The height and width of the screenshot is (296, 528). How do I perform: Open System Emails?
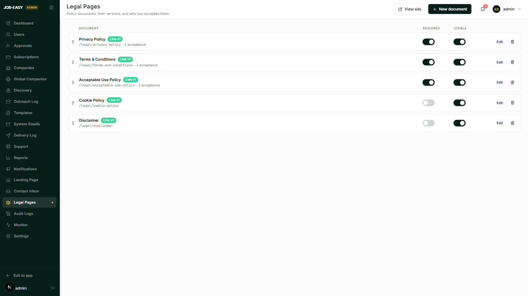pyautogui.click(x=29, y=124)
